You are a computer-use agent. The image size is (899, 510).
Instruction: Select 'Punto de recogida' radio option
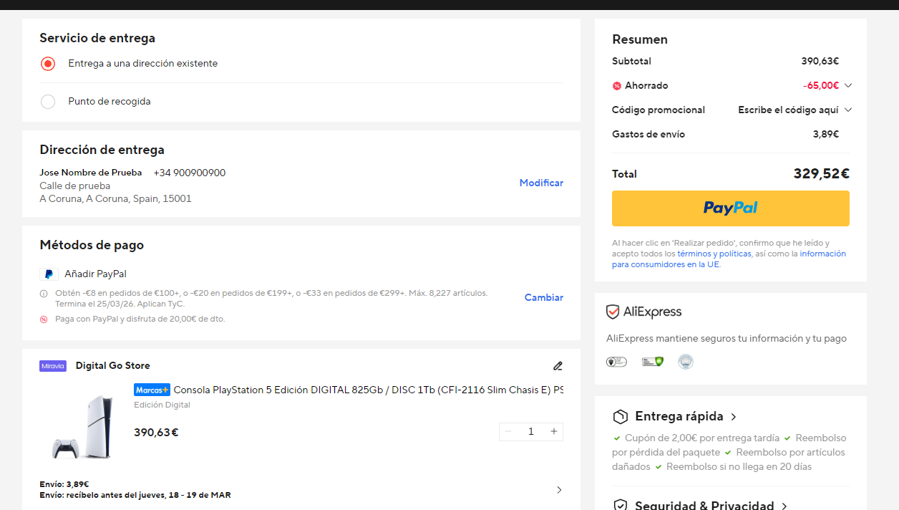(x=48, y=102)
